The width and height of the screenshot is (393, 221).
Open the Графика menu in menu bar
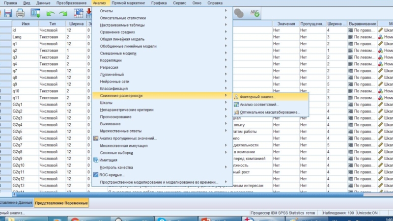point(159,3)
